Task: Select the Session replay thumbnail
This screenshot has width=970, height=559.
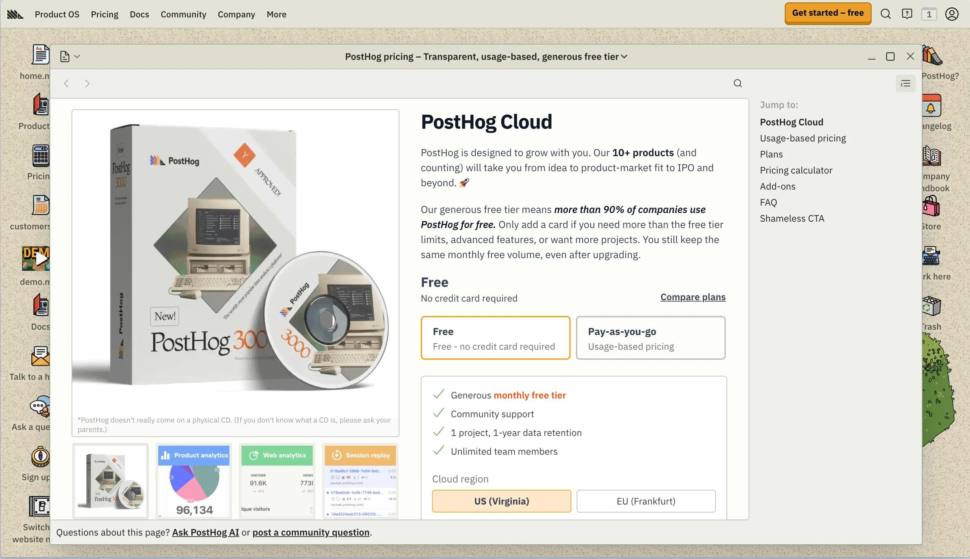Action: pyautogui.click(x=360, y=481)
